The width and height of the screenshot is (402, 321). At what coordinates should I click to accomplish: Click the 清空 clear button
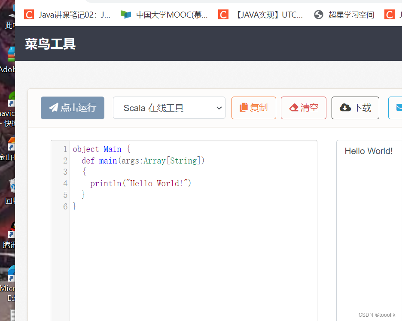(x=304, y=108)
